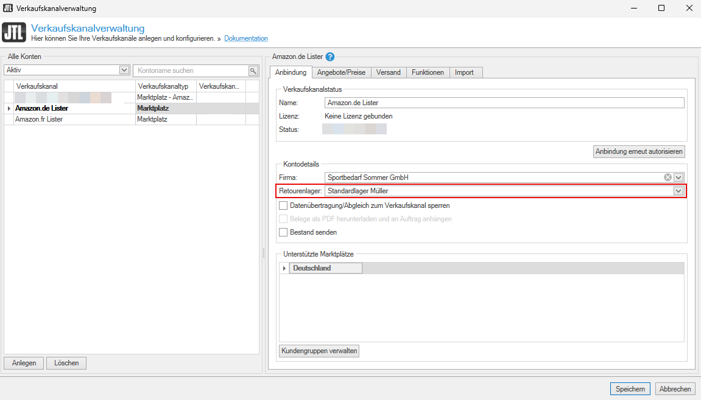Image resolution: width=701 pixels, height=400 pixels.
Task: Switch to the Angebote/Preise tab
Action: (341, 72)
